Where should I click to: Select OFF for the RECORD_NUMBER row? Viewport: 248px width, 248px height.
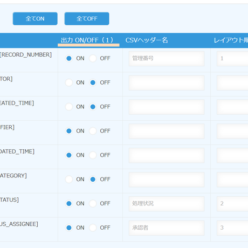pyautogui.click(x=93, y=58)
